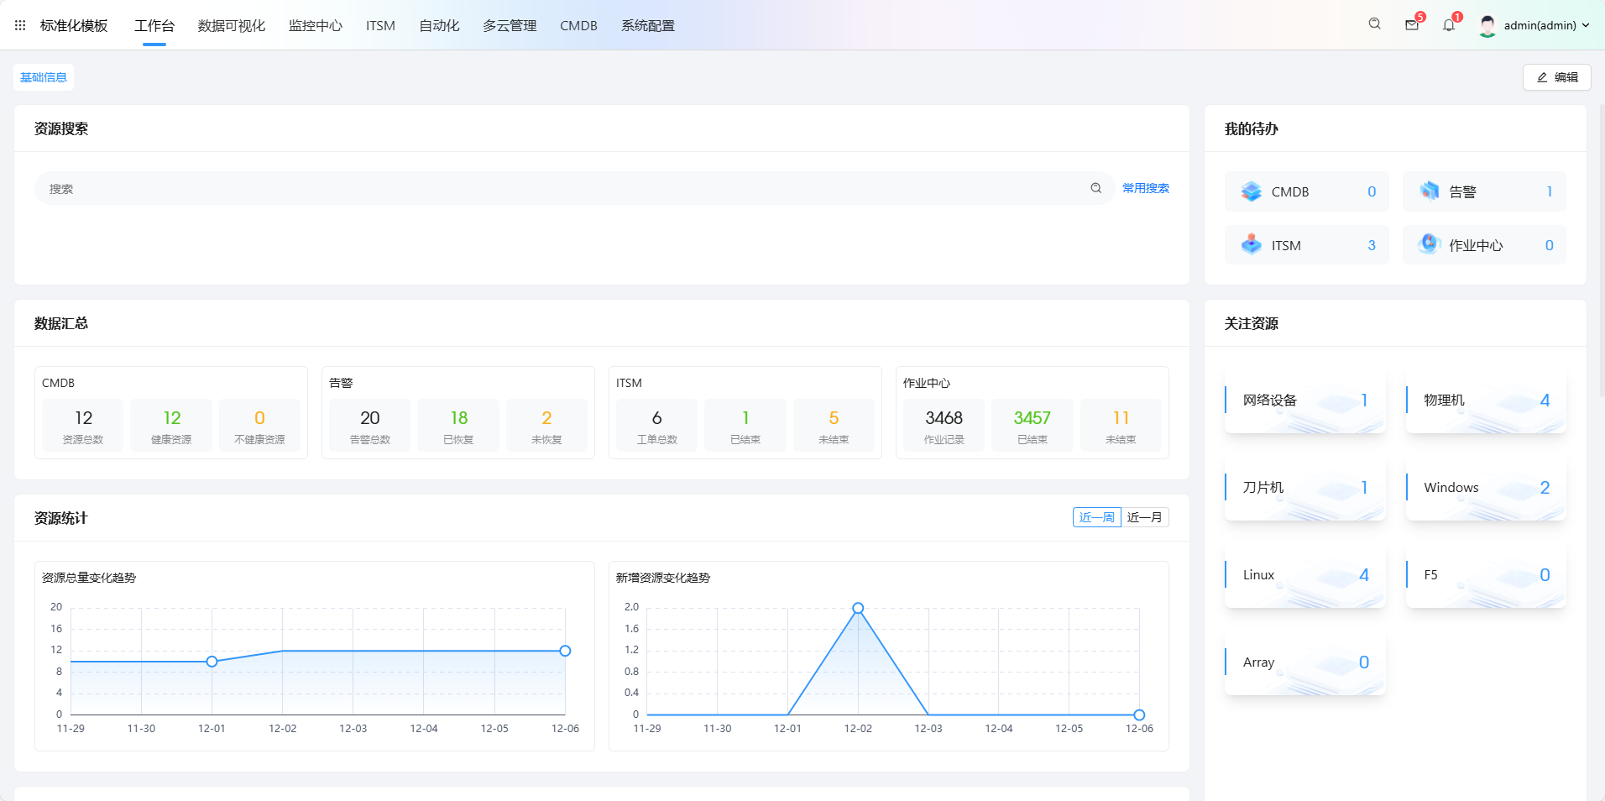Click the CMDB to-do icon
Image resolution: width=1605 pixels, height=801 pixels.
[1251, 191]
